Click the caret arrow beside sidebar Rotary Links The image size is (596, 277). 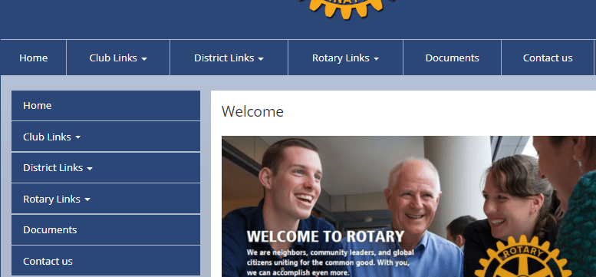87,200
